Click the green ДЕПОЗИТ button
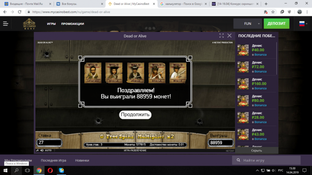 click(x=276, y=24)
